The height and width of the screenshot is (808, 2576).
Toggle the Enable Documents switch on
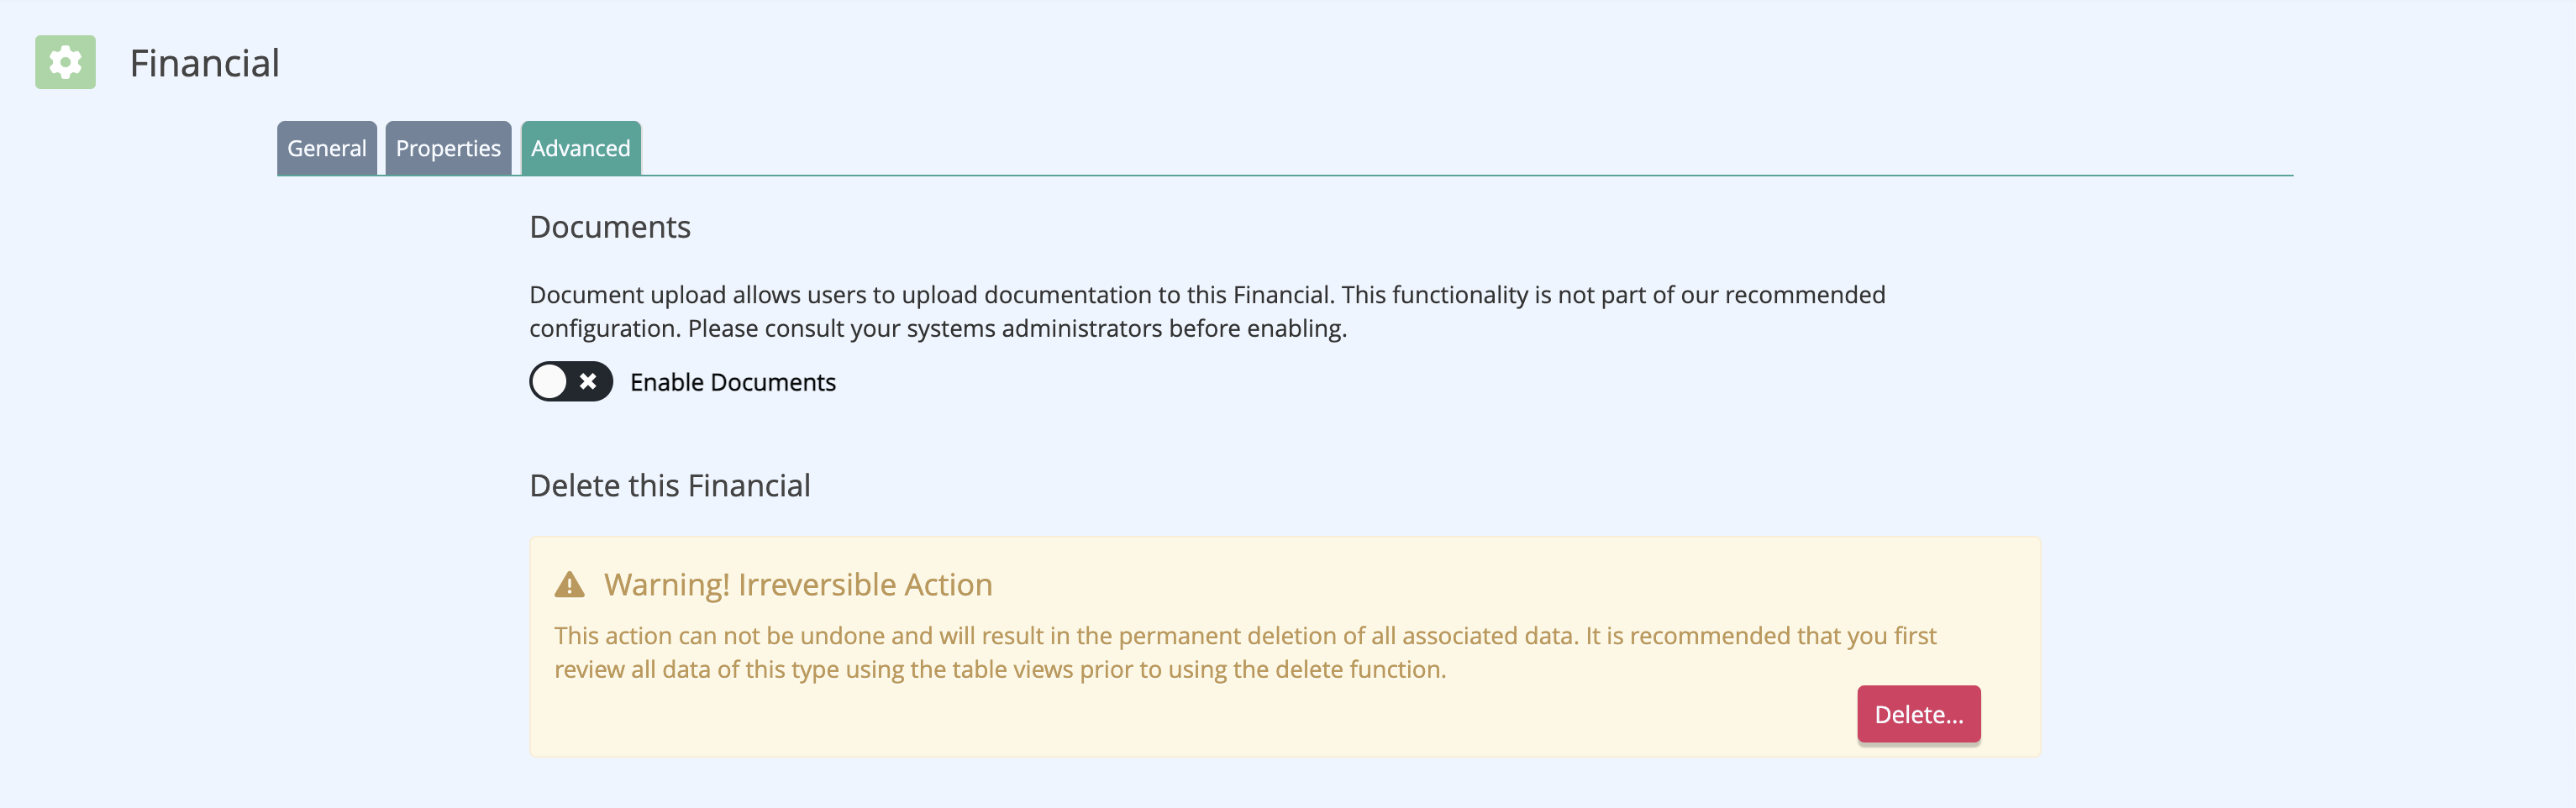tap(571, 381)
